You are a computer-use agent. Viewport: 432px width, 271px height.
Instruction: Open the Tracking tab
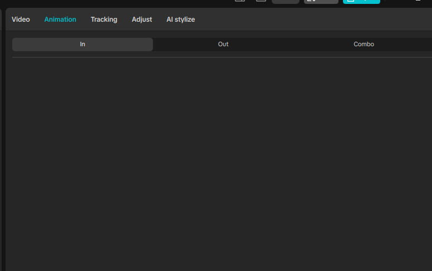tap(104, 19)
